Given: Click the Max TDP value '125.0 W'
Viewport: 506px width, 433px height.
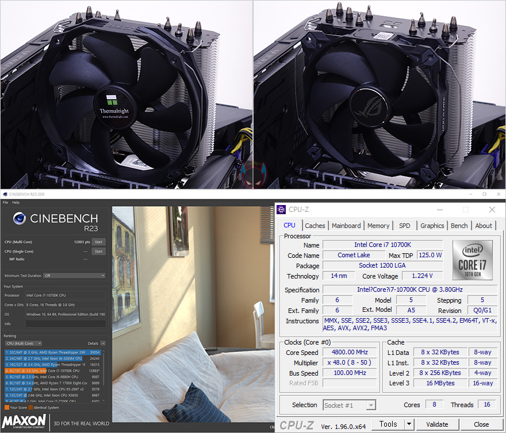Looking at the screenshot, I should point(430,255).
